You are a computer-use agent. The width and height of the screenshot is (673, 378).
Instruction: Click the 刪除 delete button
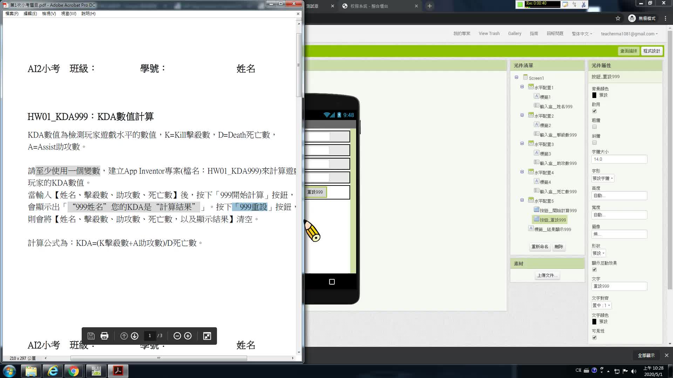(x=559, y=247)
